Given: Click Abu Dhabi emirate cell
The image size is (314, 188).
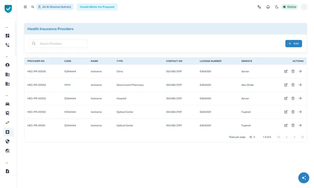Looking at the screenshot, I should pos(248,85).
